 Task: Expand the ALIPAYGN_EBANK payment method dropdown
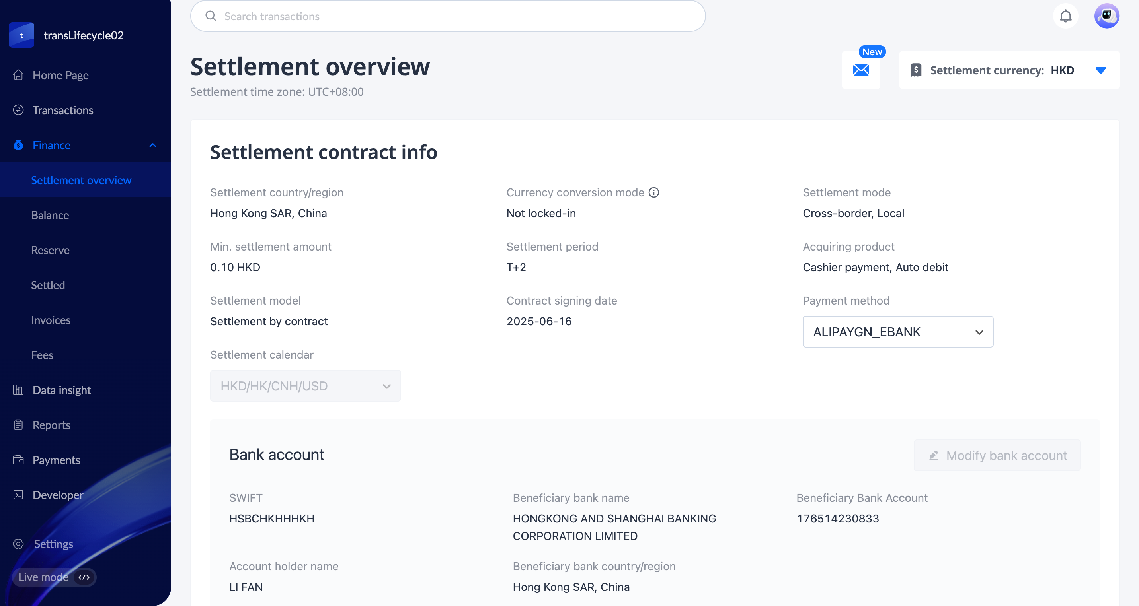(897, 332)
